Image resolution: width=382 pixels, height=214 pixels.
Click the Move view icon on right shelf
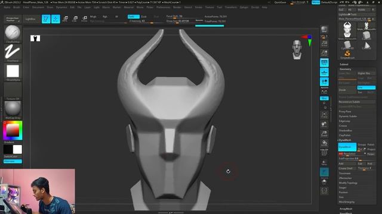tap(324, 124)
